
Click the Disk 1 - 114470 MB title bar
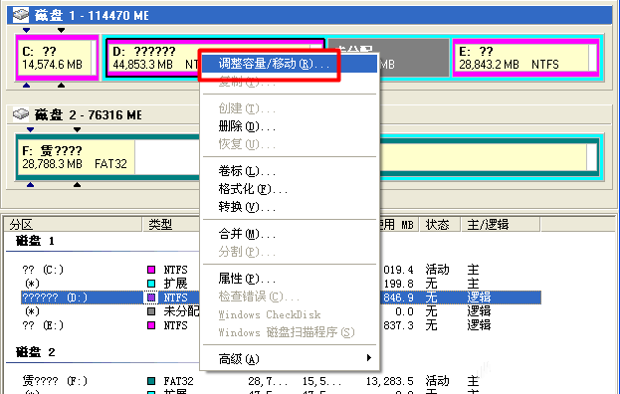(x=310, y=15)
